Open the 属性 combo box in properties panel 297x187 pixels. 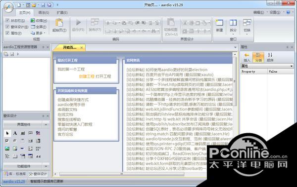click(267, 66)
